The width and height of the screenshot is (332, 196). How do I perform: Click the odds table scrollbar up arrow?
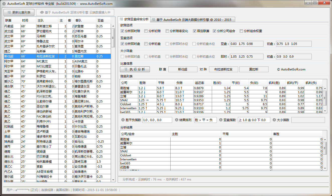(x=325, y=88)
